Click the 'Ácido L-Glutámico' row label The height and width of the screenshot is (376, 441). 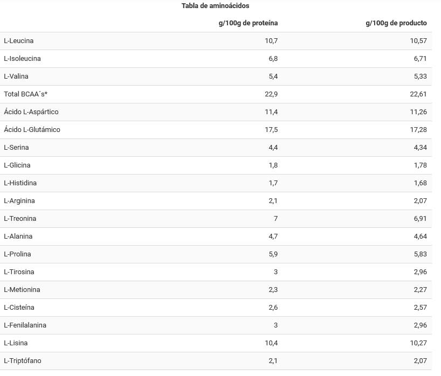click(x=32, y=130)
